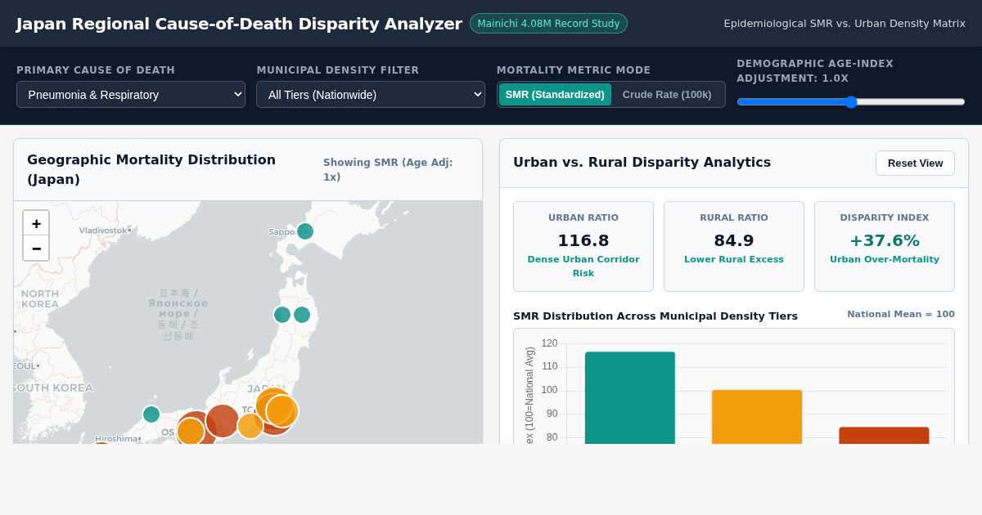Select the orange marker at Osaka

click(x=191, y=432)
